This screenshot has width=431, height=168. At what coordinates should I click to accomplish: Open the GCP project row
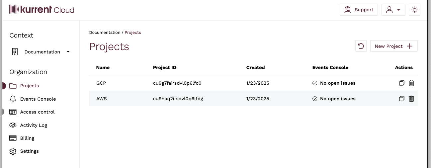tap(101, 83)
